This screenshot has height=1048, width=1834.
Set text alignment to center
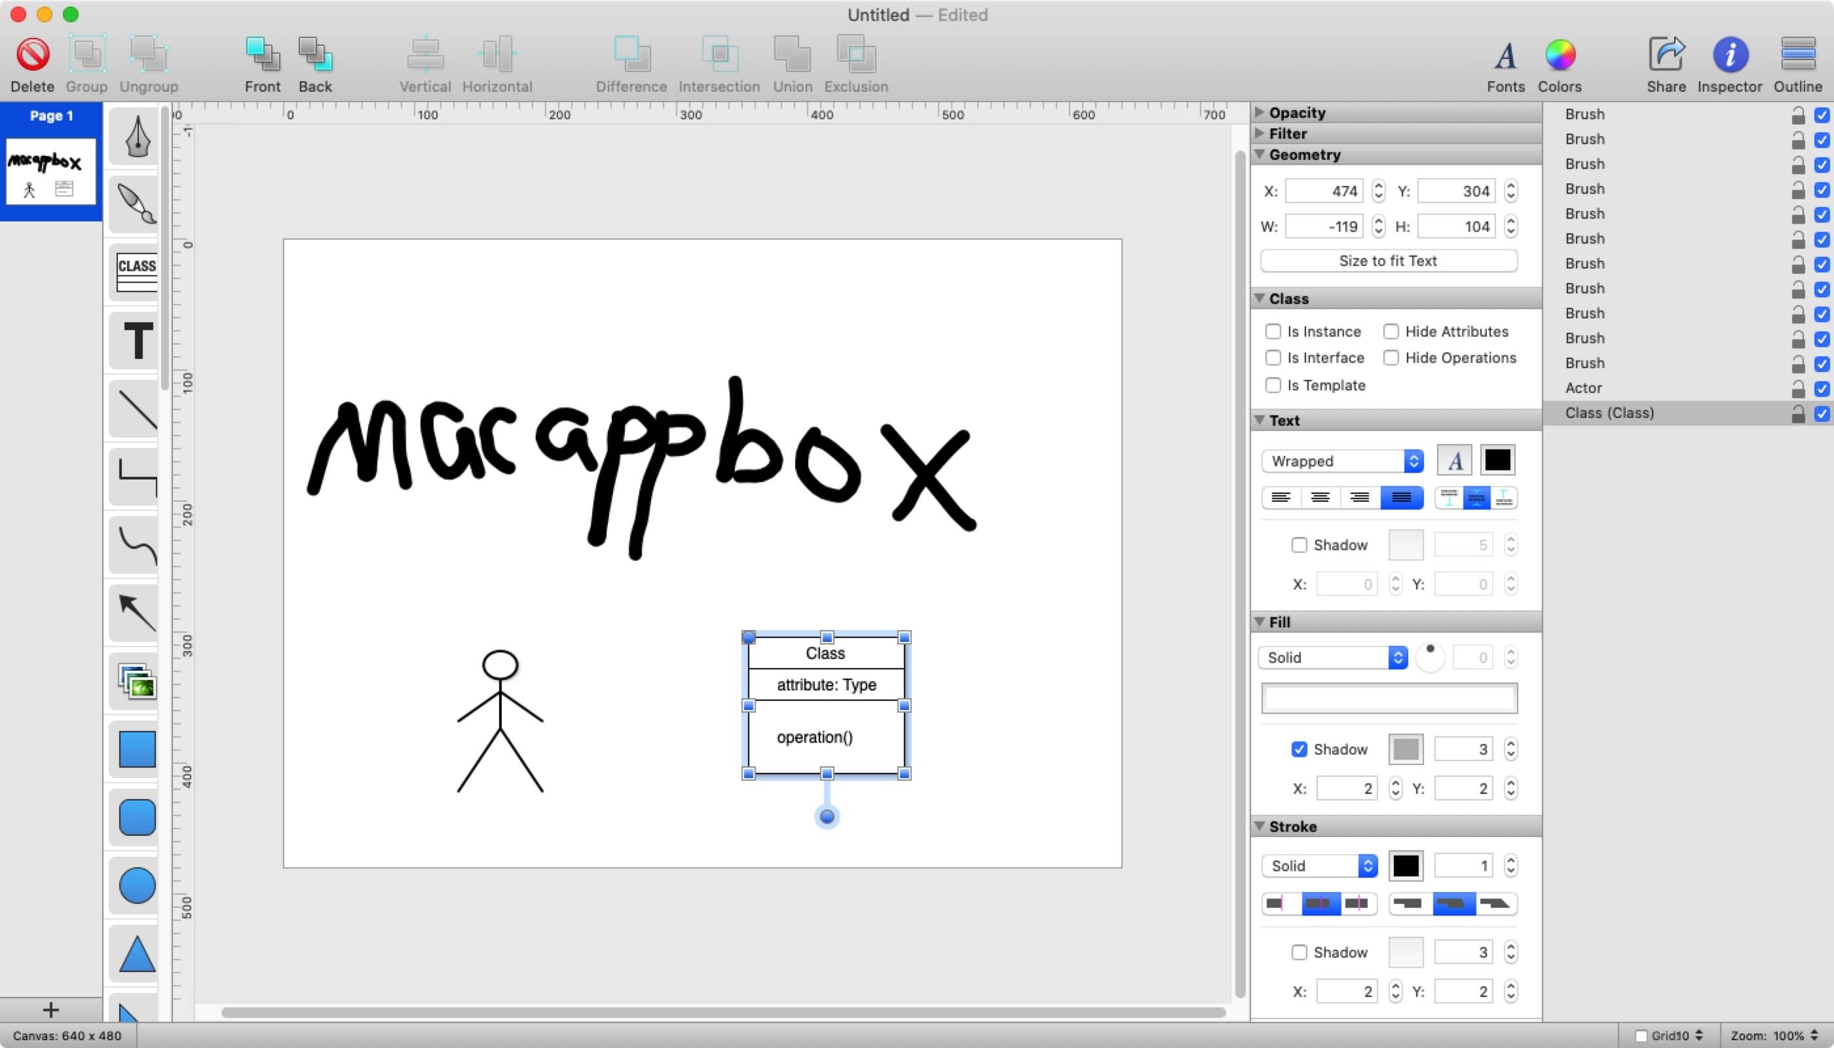click(x=1320, y=498)
